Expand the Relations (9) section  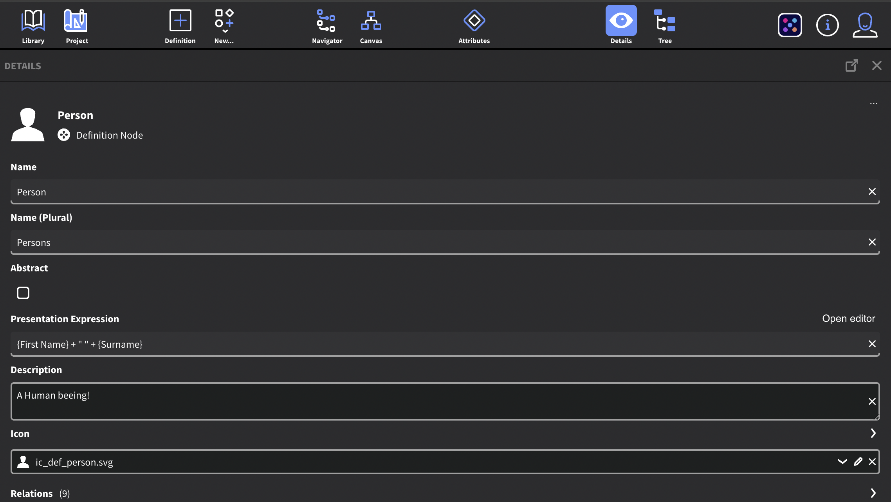[873, 493]
